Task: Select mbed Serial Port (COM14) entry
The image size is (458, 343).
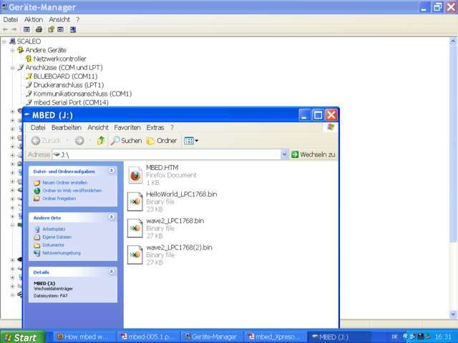Action: (71, 102)
